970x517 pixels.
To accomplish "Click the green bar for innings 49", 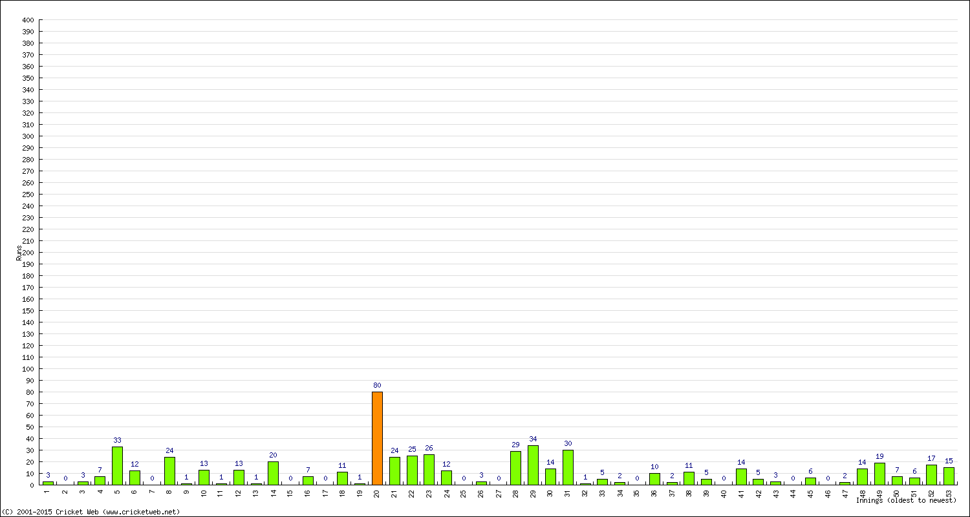I will (x=879, y=474).
